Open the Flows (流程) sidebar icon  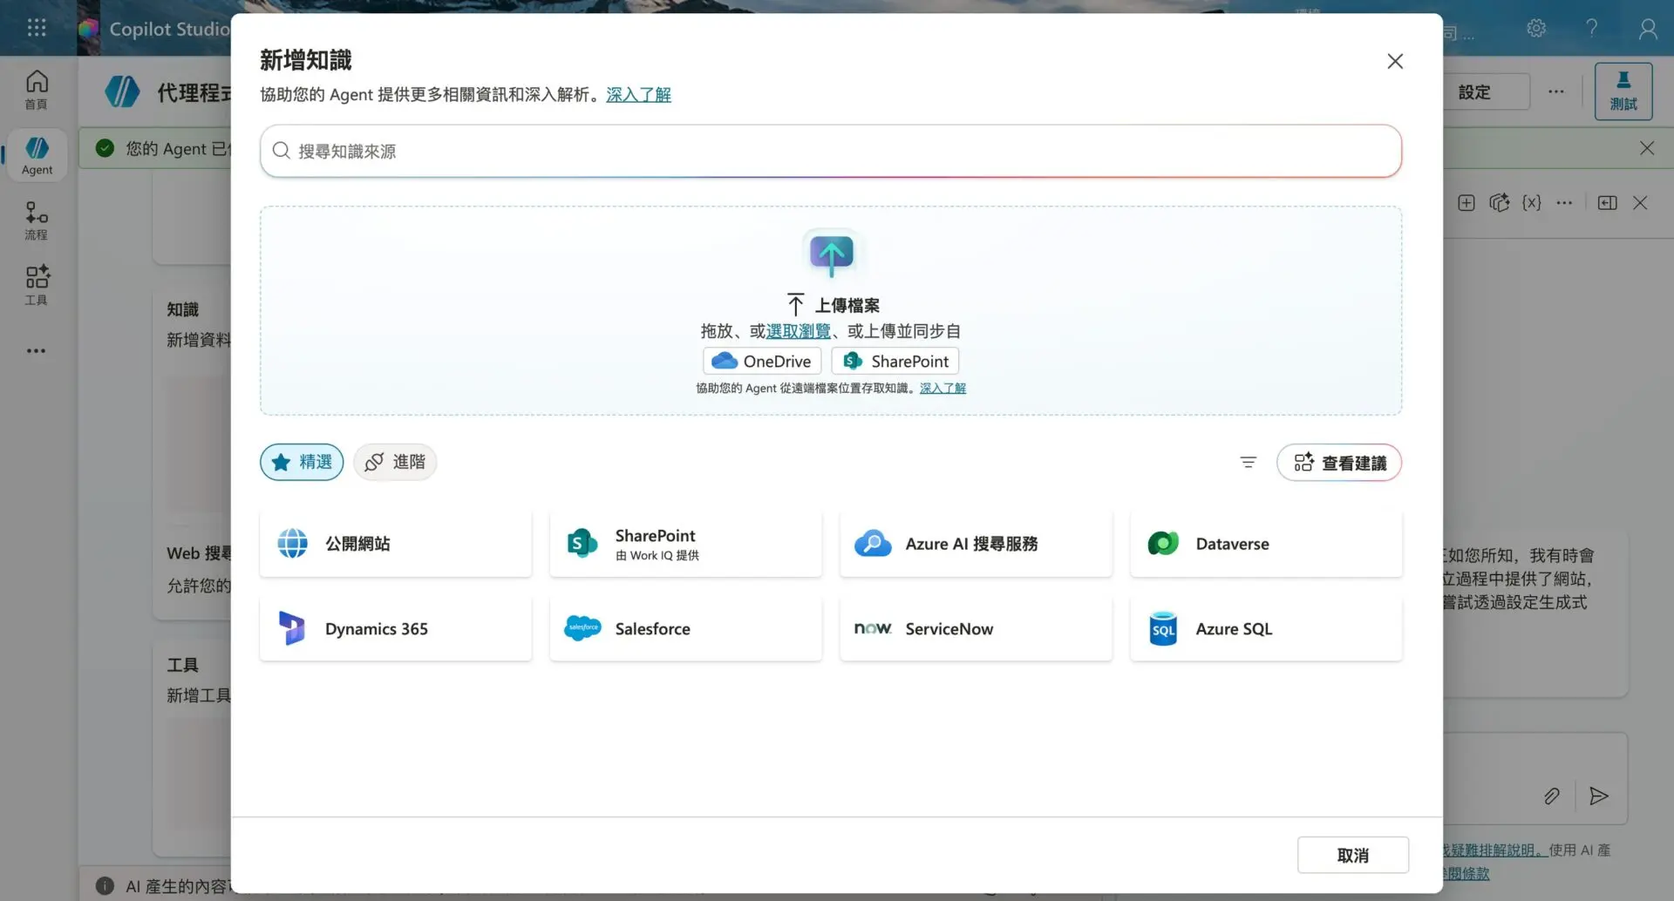(x=37, y=220)
